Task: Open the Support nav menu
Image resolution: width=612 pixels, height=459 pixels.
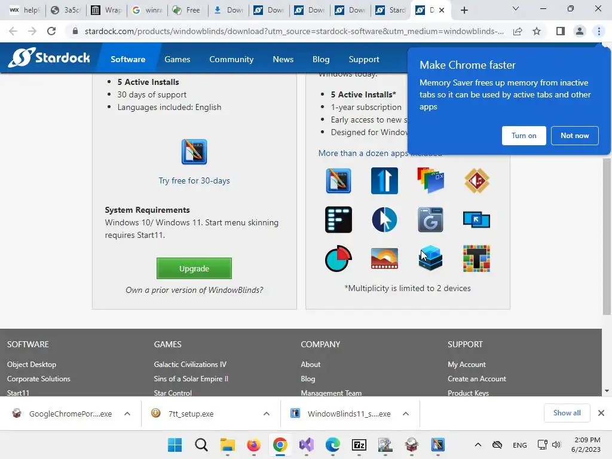Action: [364, 59]
